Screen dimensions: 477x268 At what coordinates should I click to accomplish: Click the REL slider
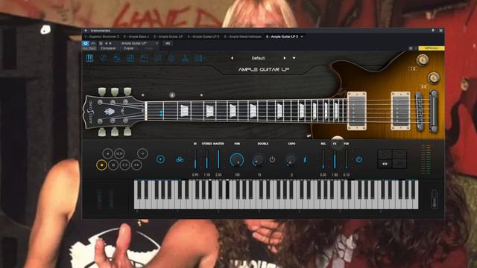coord(323,159)
